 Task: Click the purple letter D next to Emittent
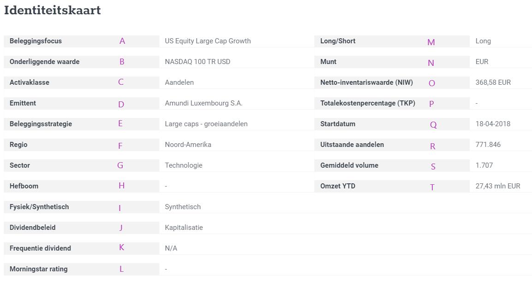point(121,104)
